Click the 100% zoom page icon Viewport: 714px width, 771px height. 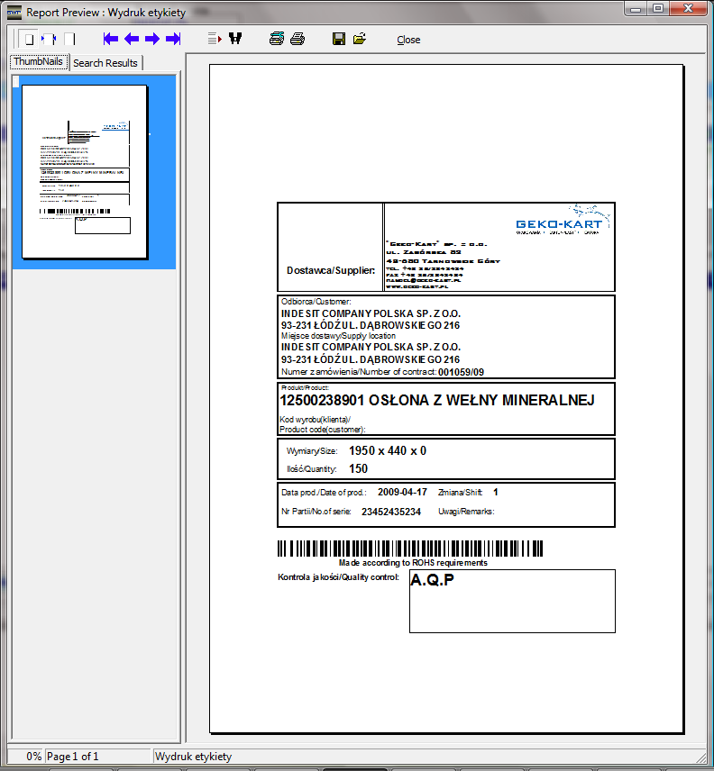[x=69, y=40]
